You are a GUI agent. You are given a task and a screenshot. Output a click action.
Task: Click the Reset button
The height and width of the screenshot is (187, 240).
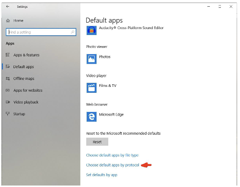pyautogui.click(x=97, y=142)
